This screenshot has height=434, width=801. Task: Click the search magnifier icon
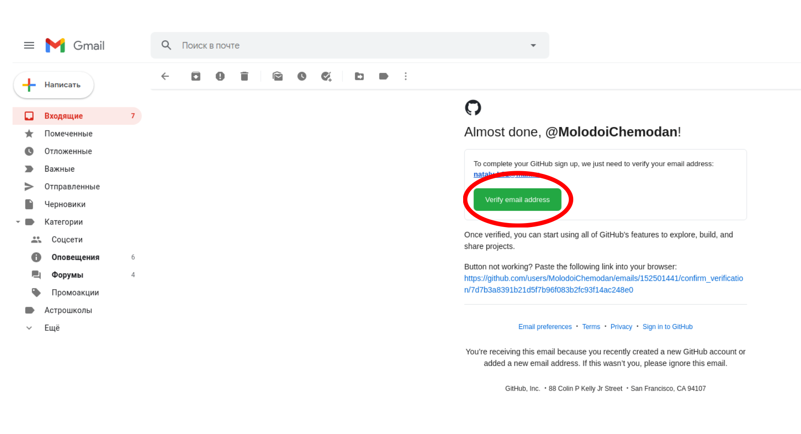[166, 45]
